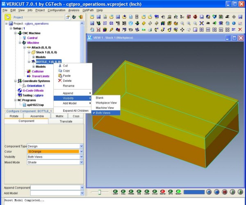This screenshot has height=205, width=246.
Task: Open the Analysis menu
Action: [74, 10]
